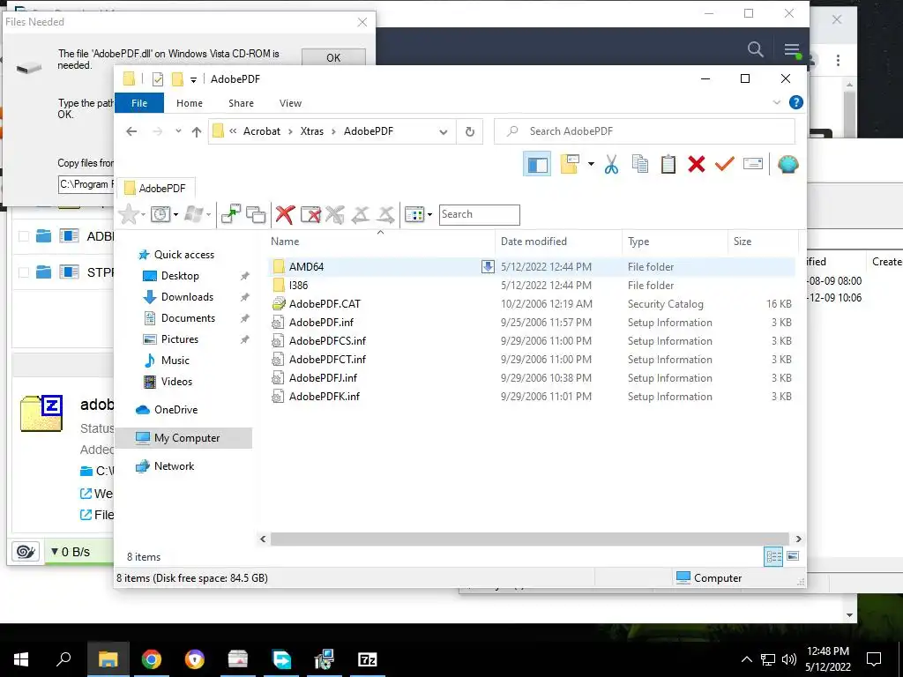Open Quick Access Toolbar customize dropdown
The image size is (903, 677).
pyautogui.click(x=193, y=80)
